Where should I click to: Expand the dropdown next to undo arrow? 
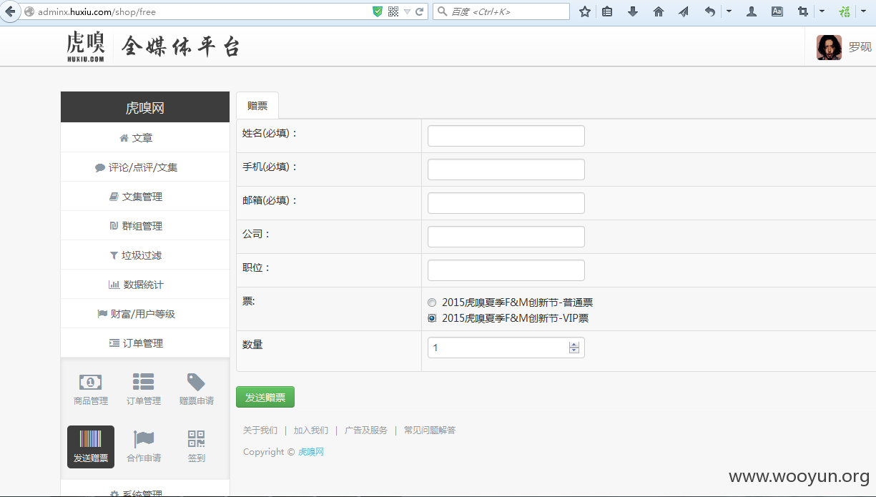click(729, 11)
